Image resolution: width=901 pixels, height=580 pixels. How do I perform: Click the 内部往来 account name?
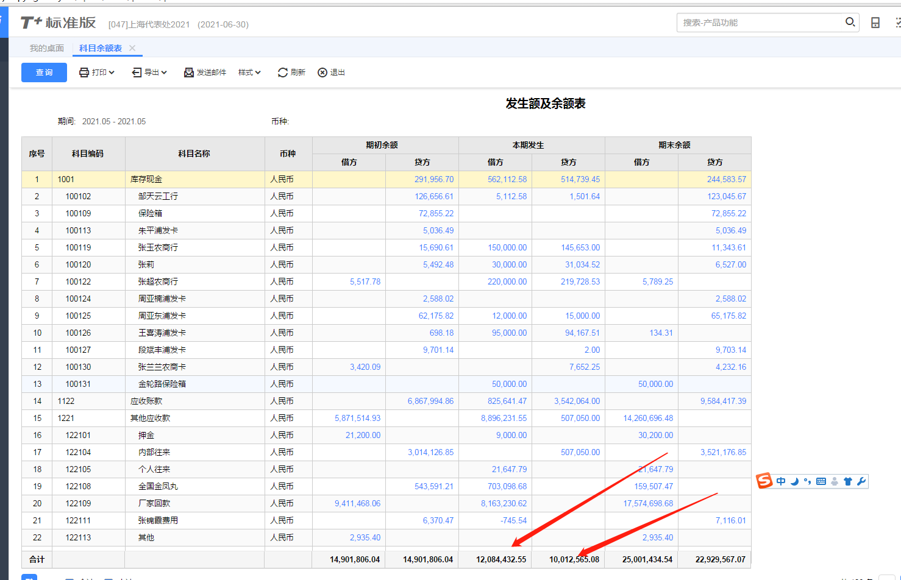click(x=154, y=452)
